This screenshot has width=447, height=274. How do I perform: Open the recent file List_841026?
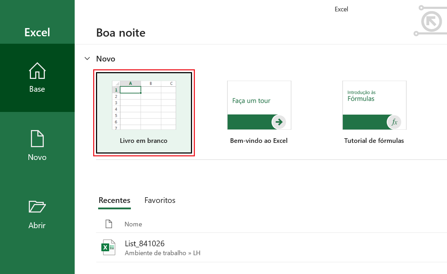(145, 243)
